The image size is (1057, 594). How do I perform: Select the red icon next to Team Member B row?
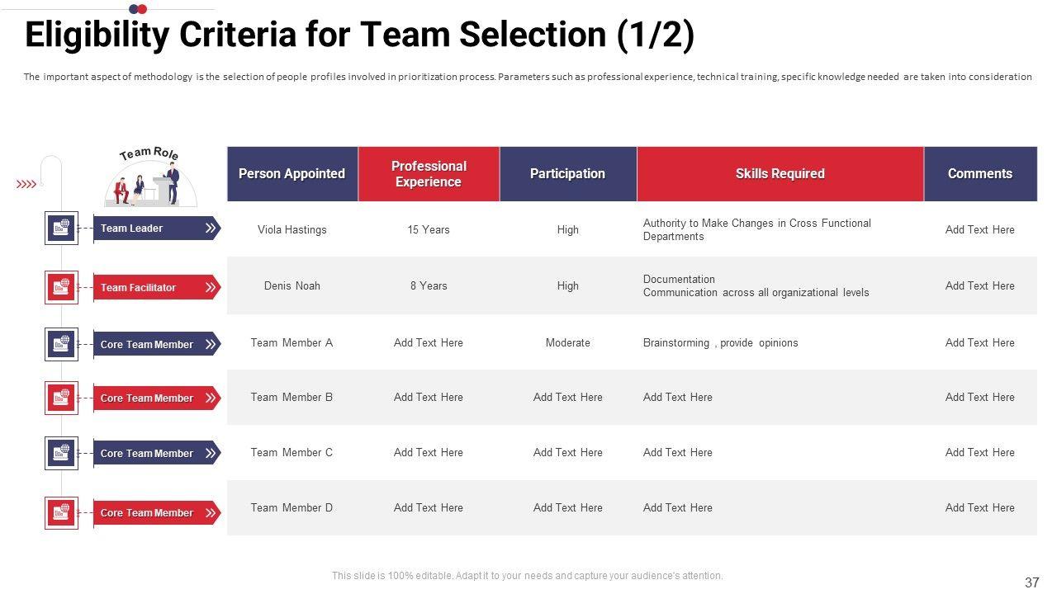coord(61,398)
